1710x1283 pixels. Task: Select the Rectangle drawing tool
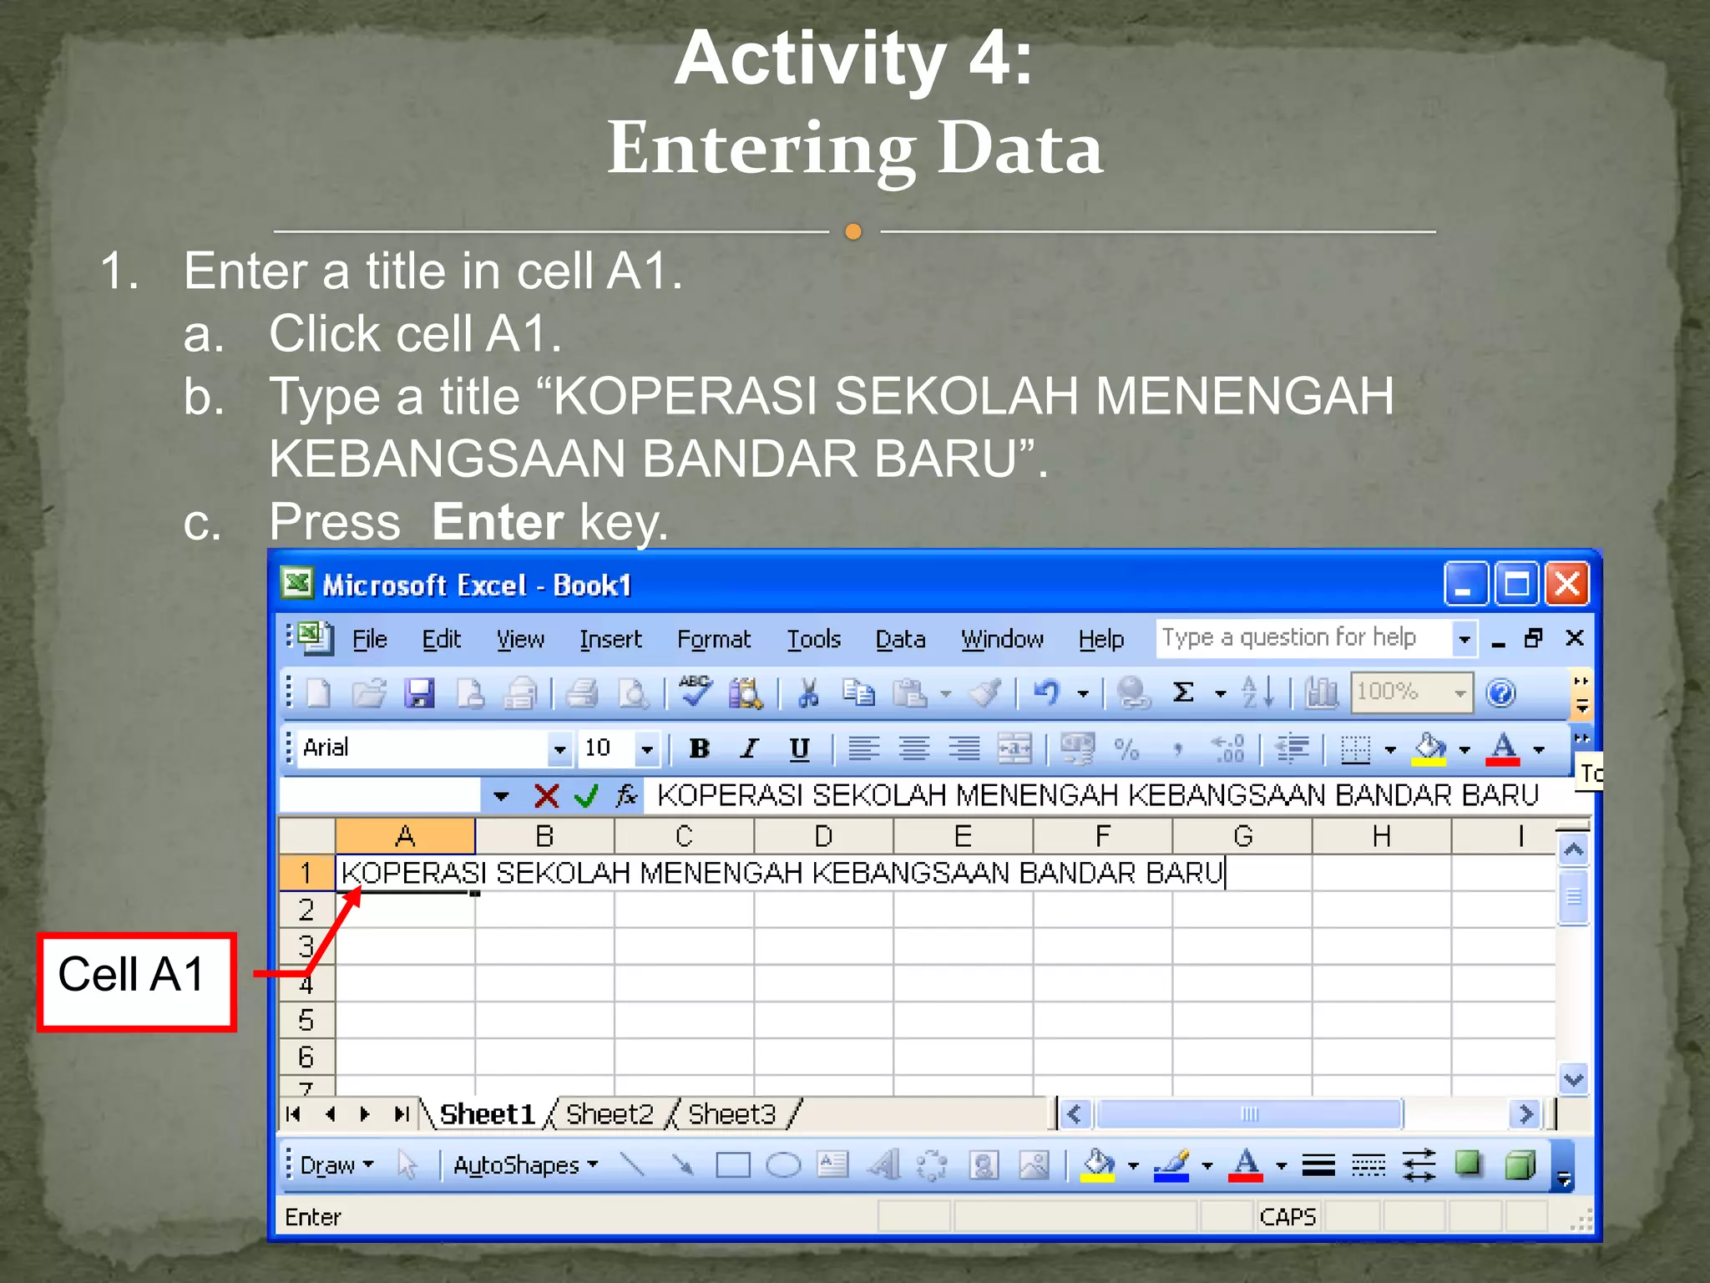tap(733, 1164)
